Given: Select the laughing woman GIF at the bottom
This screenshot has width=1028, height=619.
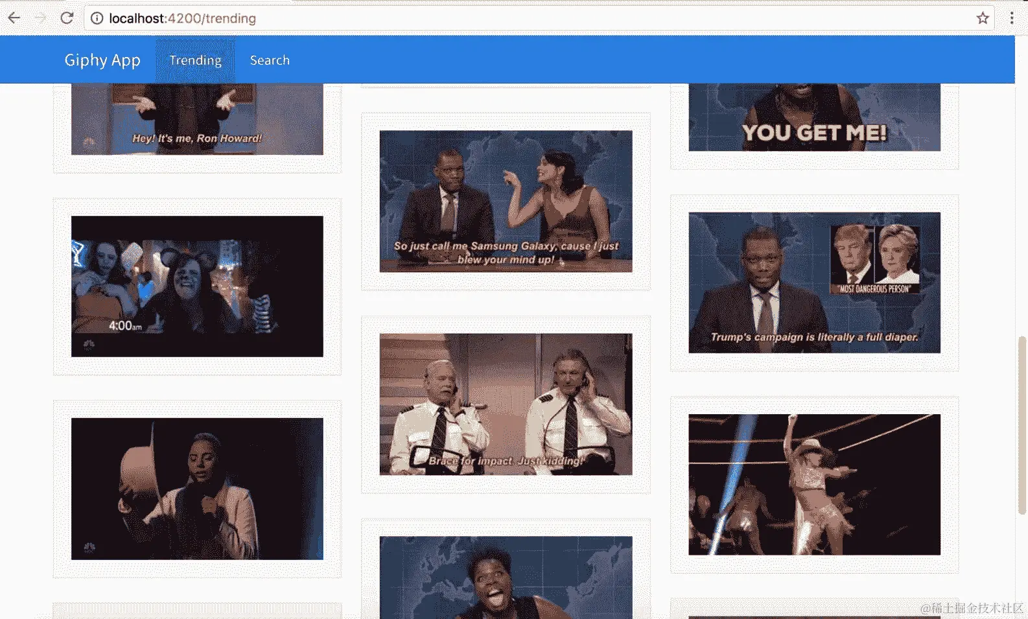Looking at the screenshot, I should (x=506, y=578).
